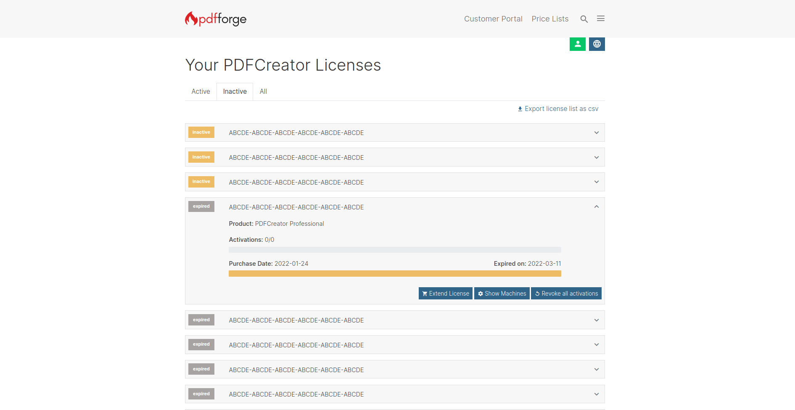
Task: Export license list as csv
Action: coord(558,109)
